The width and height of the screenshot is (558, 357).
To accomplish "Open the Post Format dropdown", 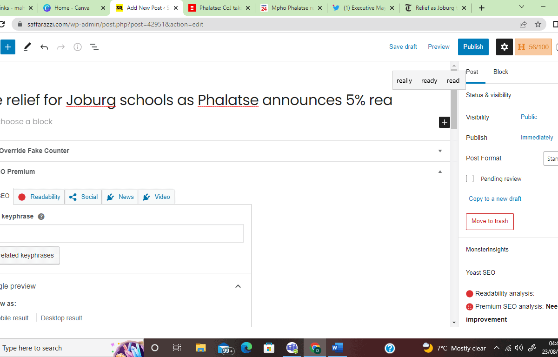I will 551,159.
